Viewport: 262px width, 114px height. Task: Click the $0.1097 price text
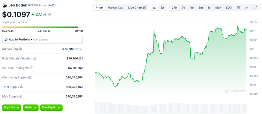point(16,14)
